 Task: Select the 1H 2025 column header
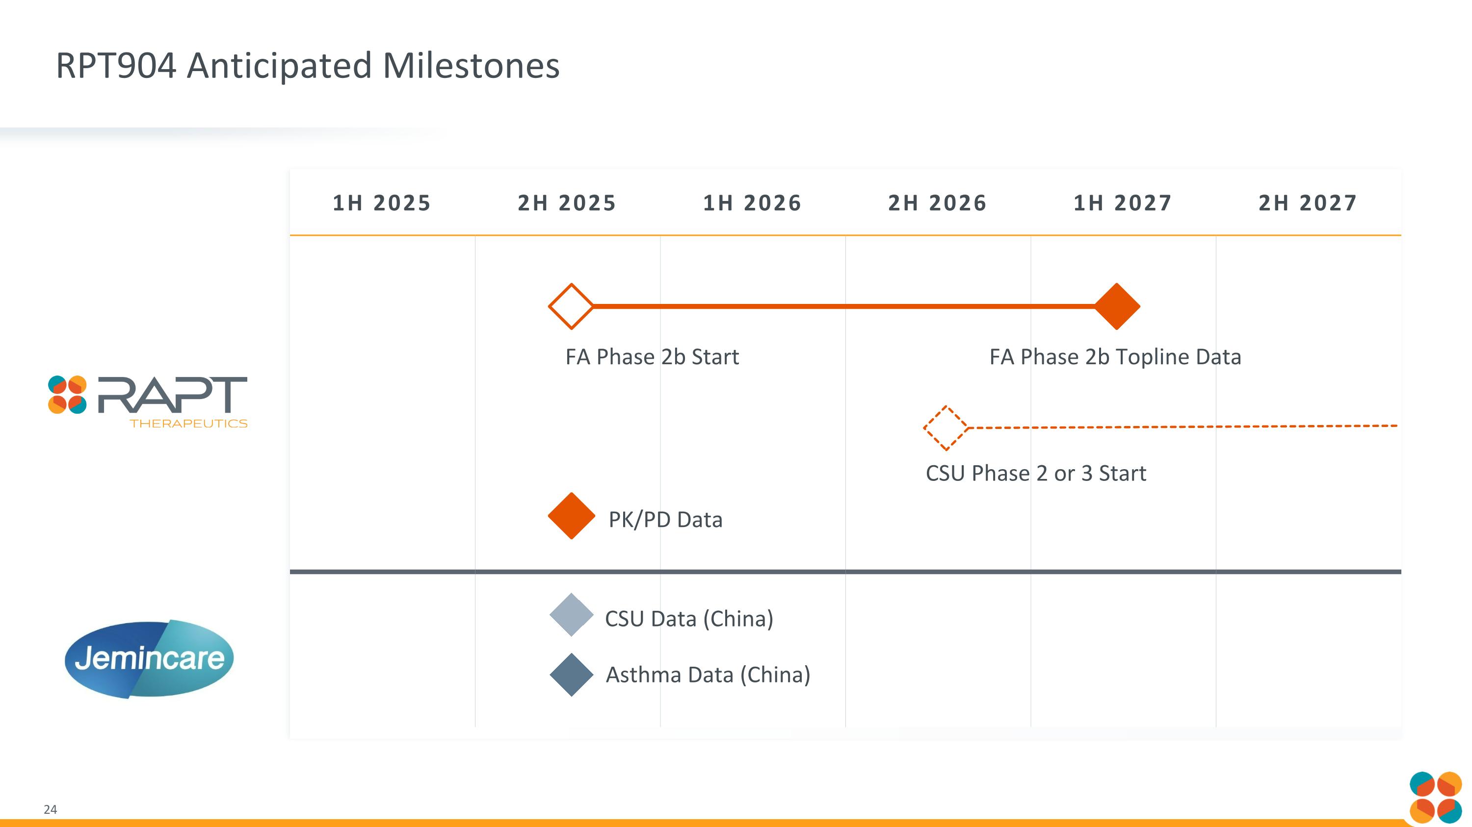(382, 203)
